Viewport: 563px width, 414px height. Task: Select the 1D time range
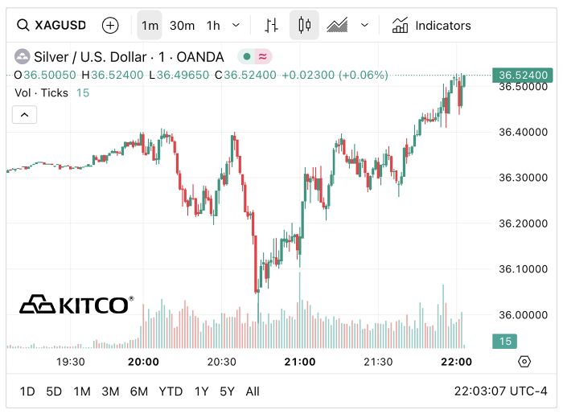pyautogui.click(x=27, y=391)
